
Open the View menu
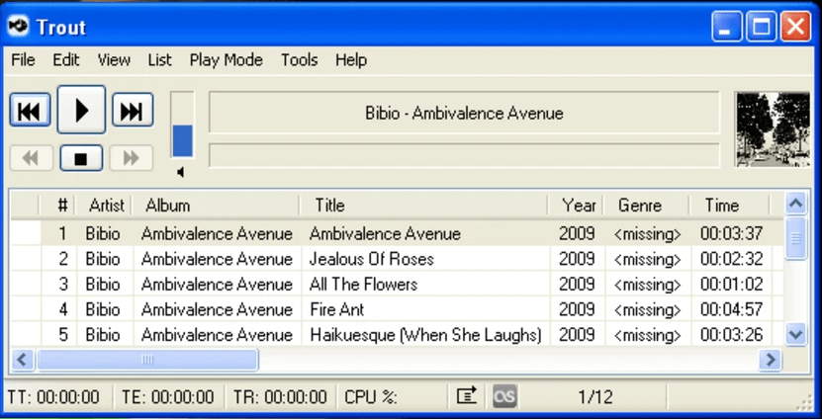[114, 59]
